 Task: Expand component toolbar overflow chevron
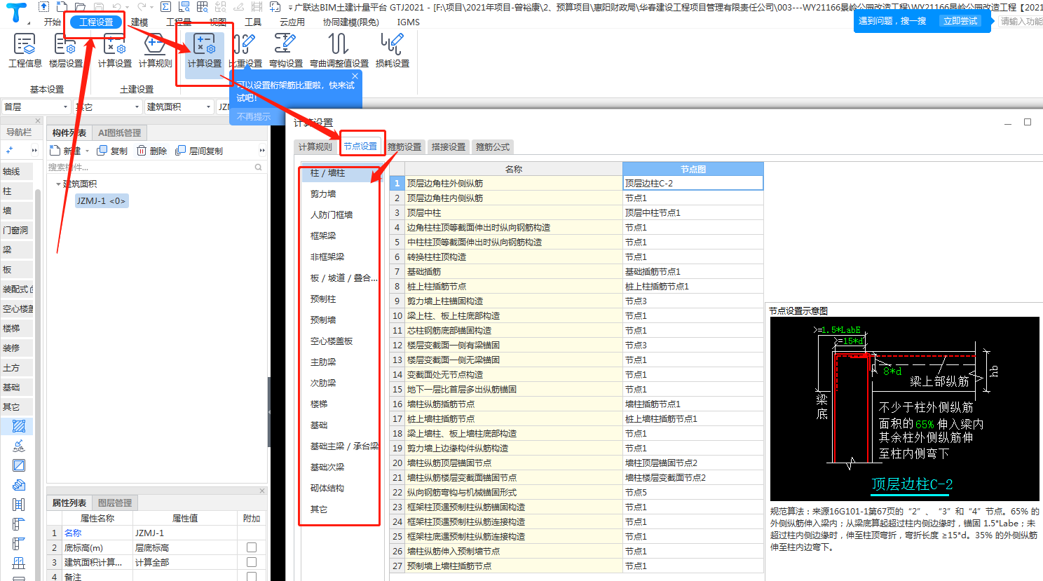coord(262,151)
